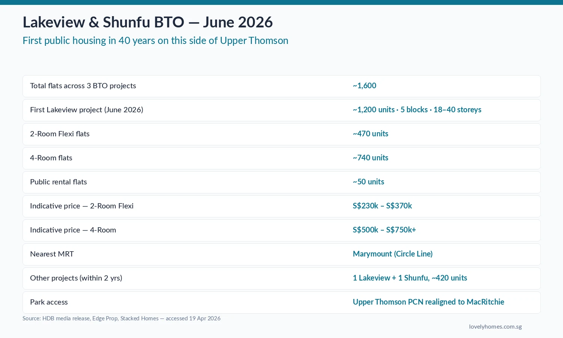Click the Lakeview & Shunfu BTO title
Viewport: 563px width, 338px height.
[148, 22]
